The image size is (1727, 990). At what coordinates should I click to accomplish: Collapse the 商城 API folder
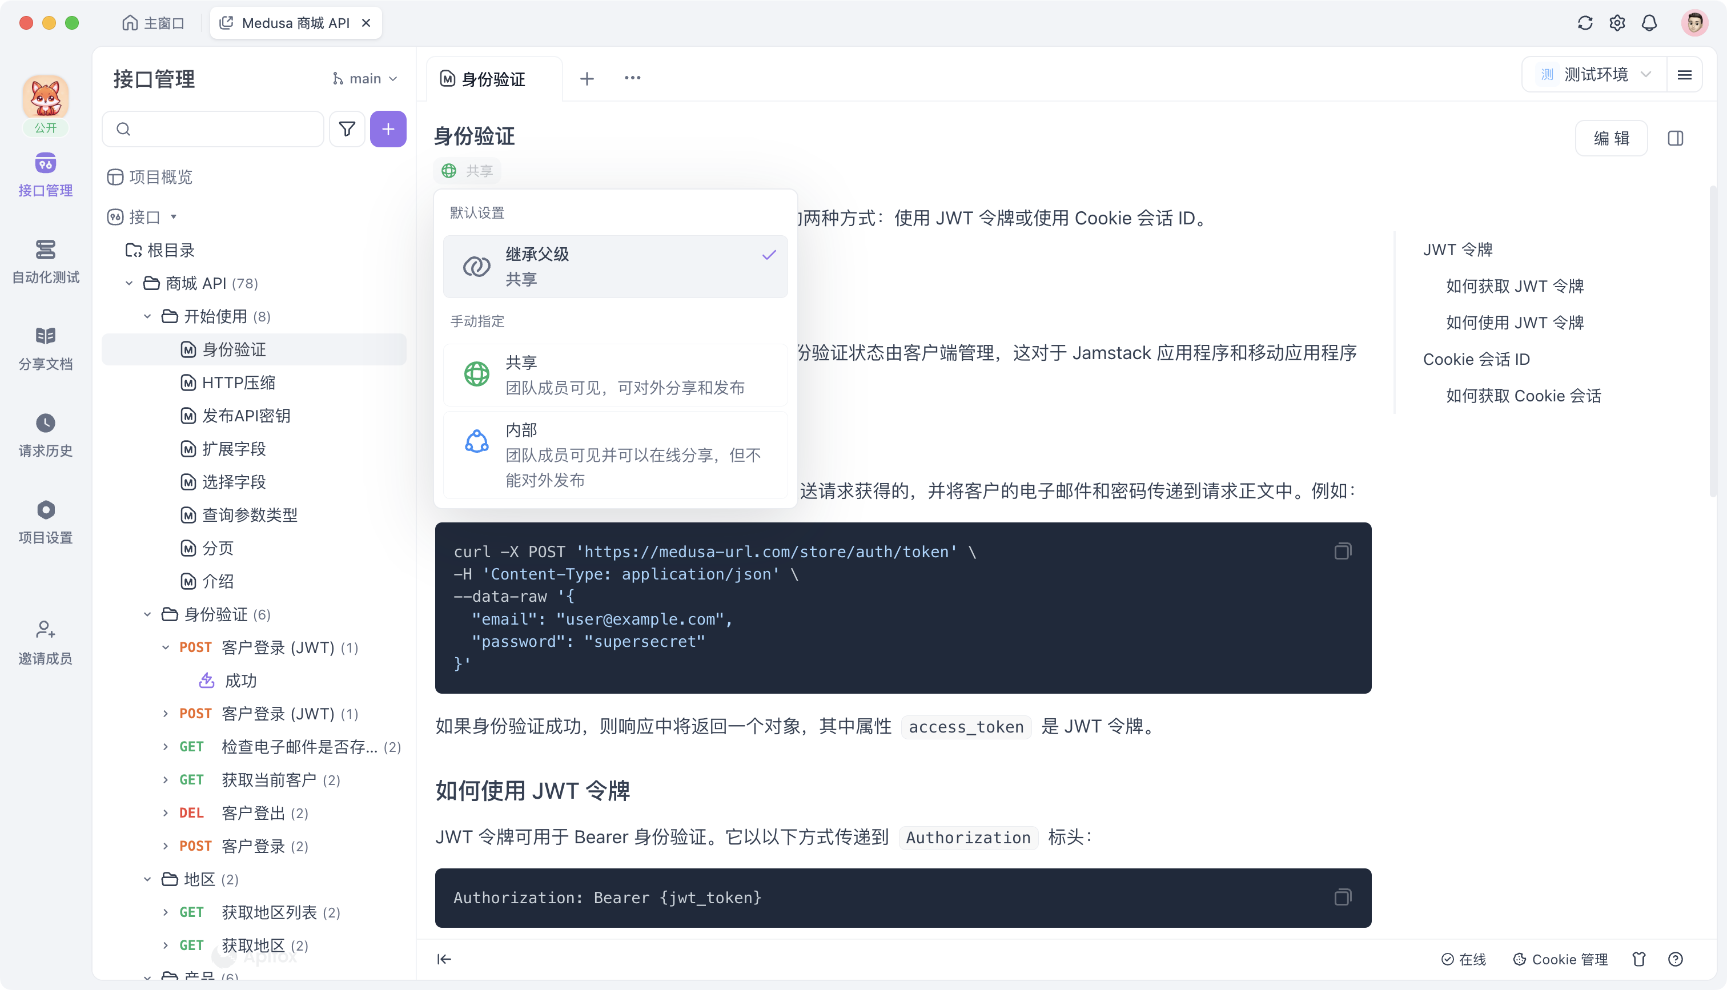coord(129,283)
